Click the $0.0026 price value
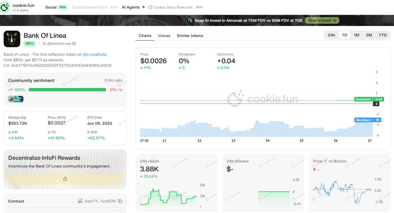This screenshot has height=213, width=394. (153, 61)
